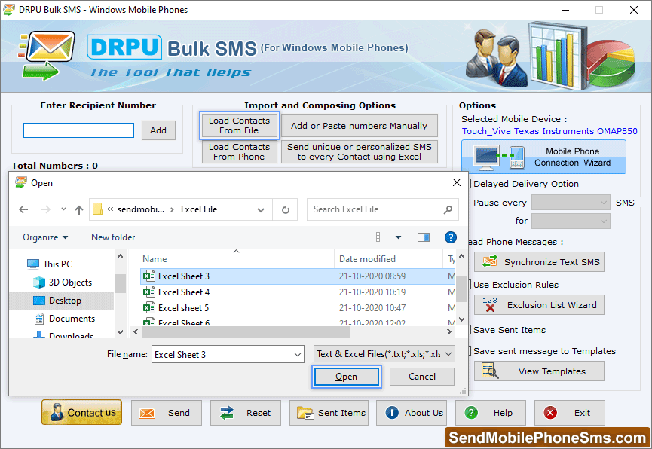Click the About Us info button

pos(412,413)
